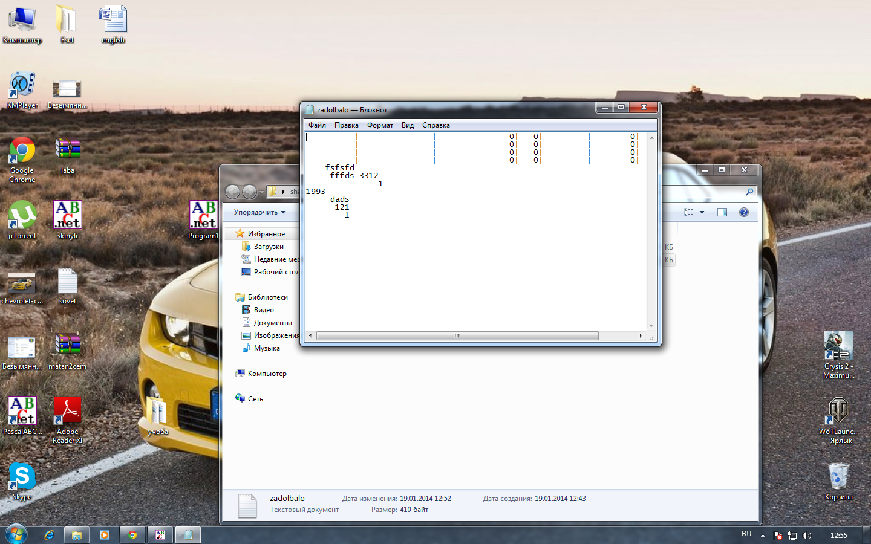The height and width of the screenshot is (544, 871).
Task: Open the Упорядочить dropdown in Explorer
Action: coord(259,212)
